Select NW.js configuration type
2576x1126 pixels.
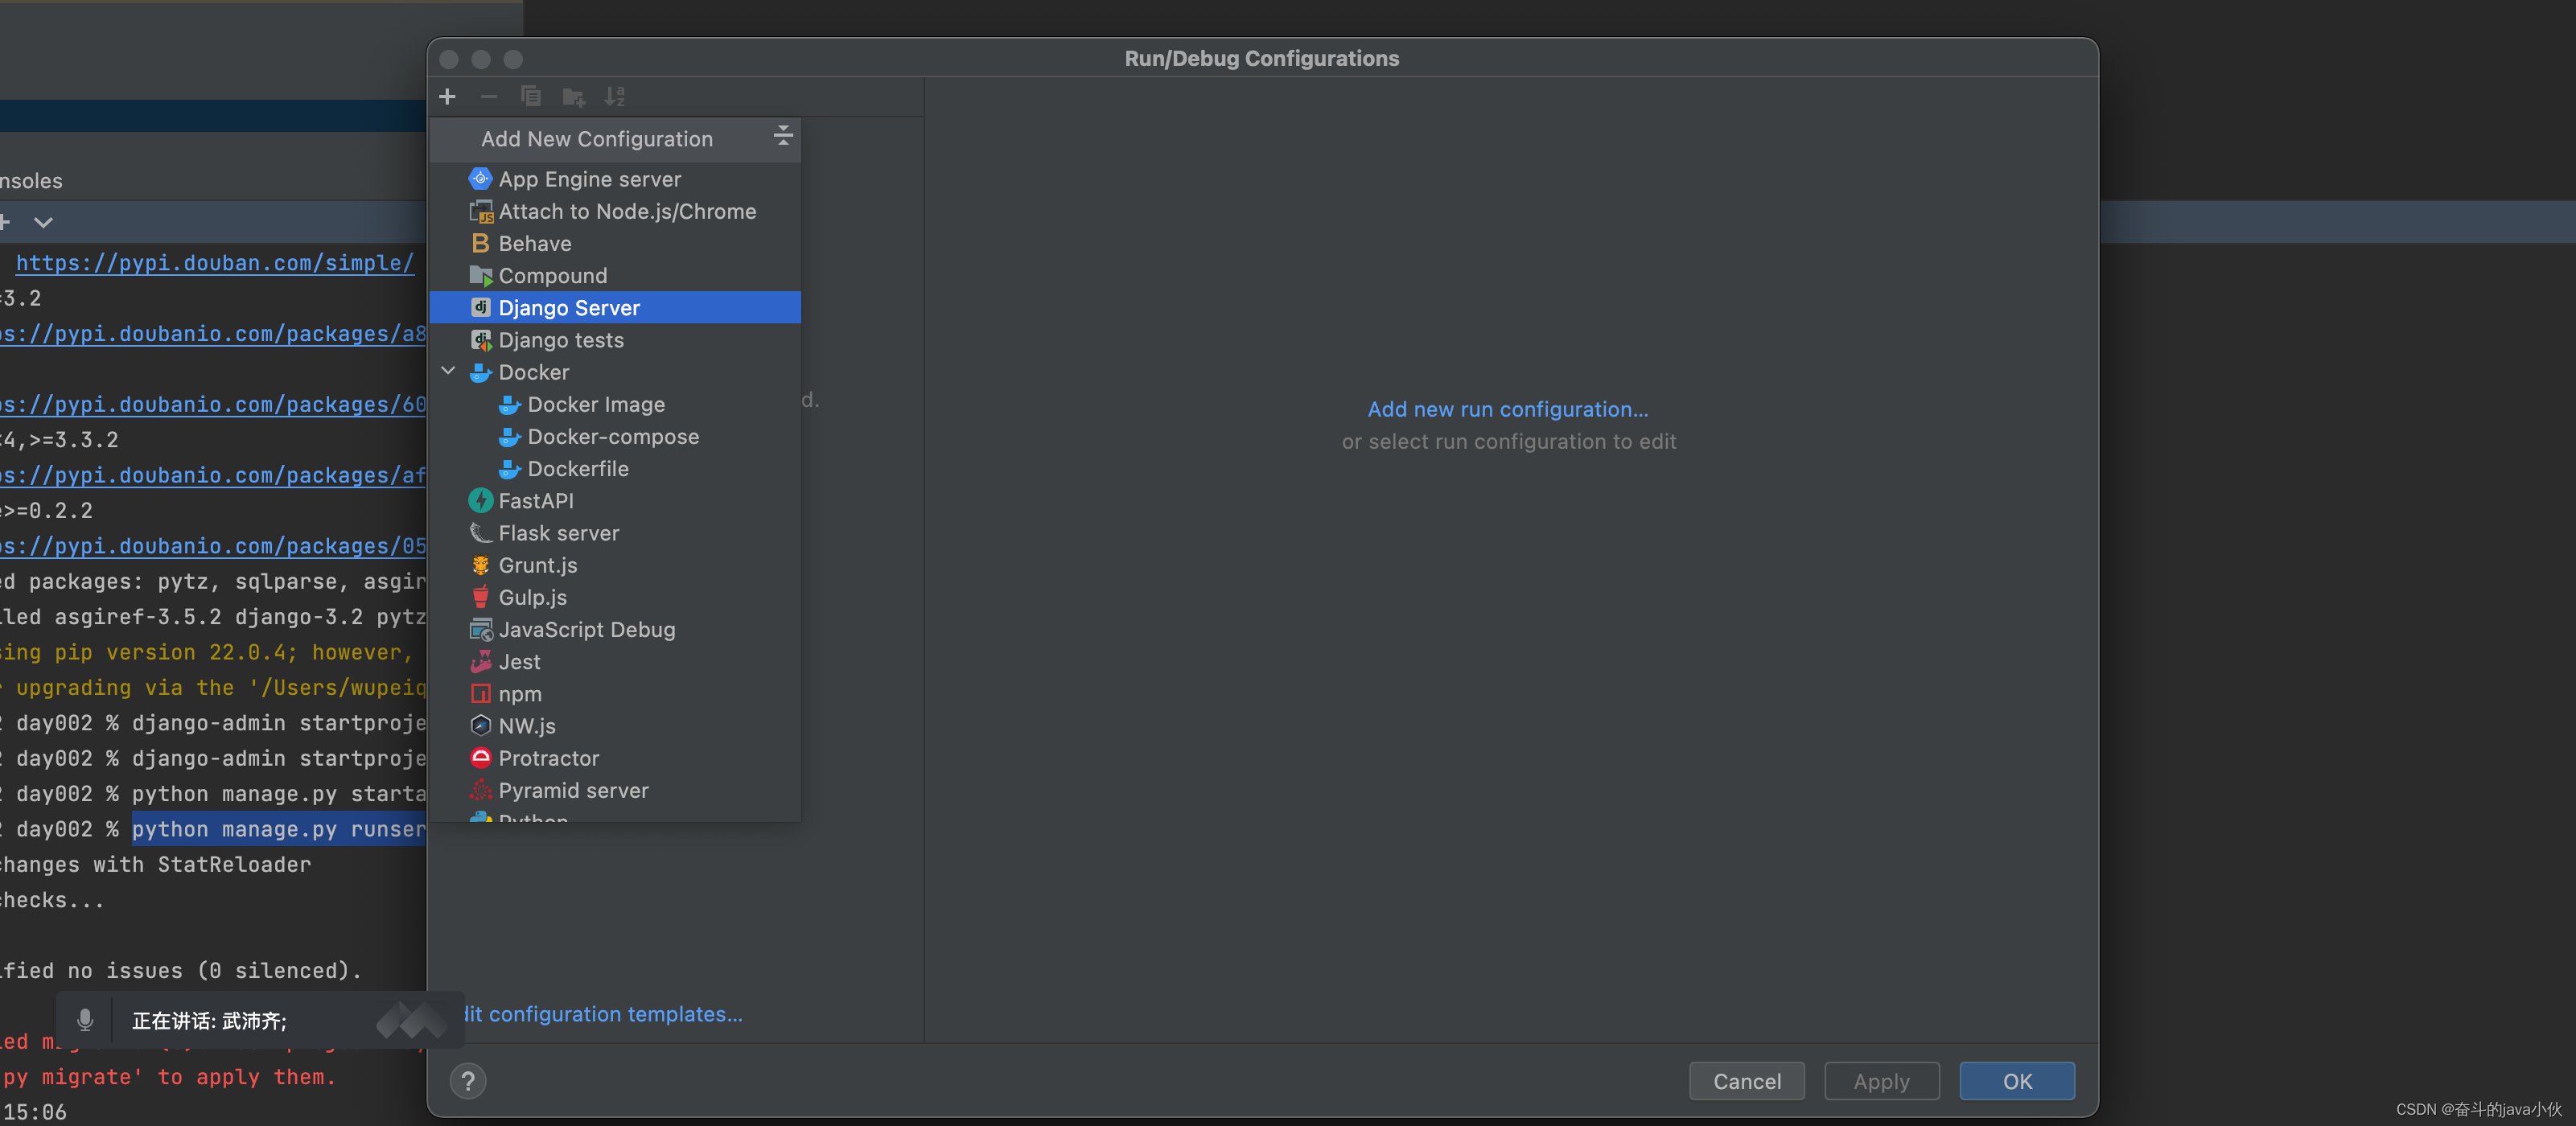(615, 726)
